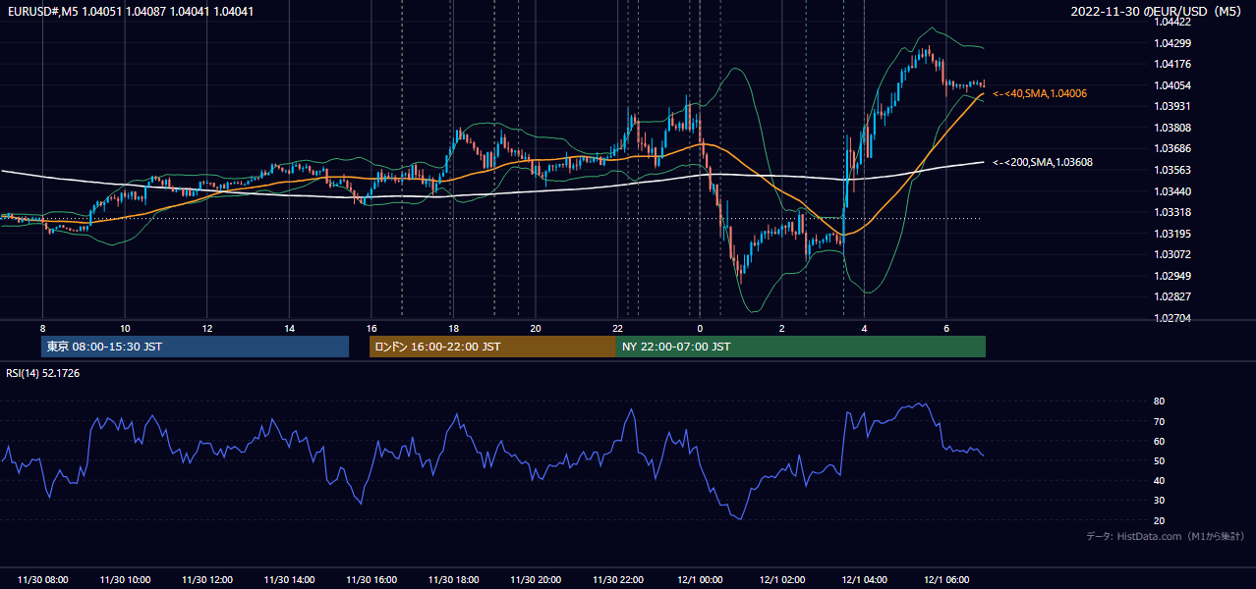Screen dimensions: 1256x589
Task: Click the 12/1 02:00 time label
Action: pos(782,580)
